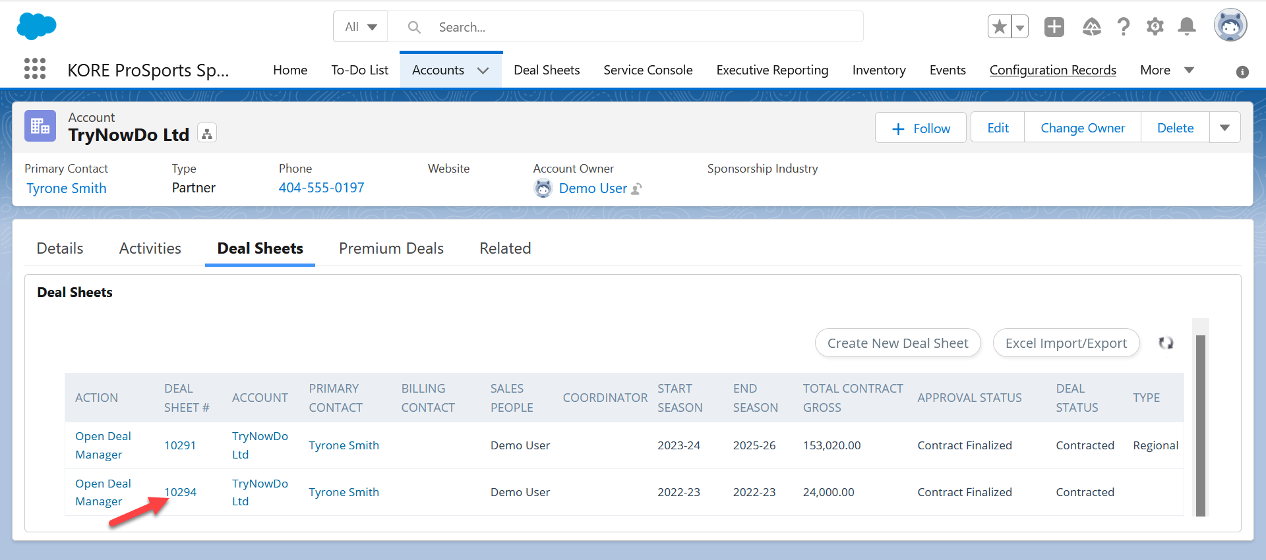Open deal sheet number 10294

[x=180, y=492]
